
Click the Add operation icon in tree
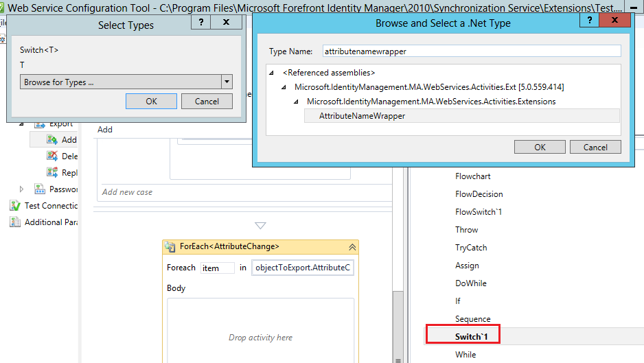click(51, 139)
